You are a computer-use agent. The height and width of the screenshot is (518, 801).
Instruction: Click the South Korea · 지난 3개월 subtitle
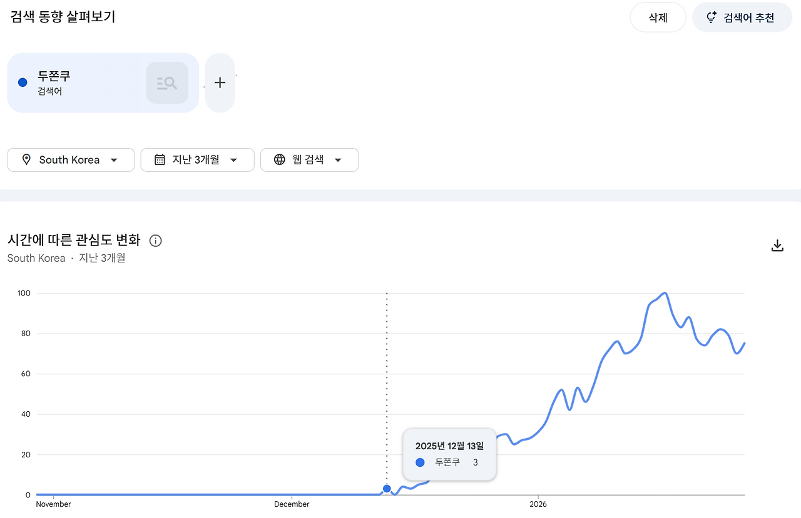pyautogui.click(x=66, y=258)
